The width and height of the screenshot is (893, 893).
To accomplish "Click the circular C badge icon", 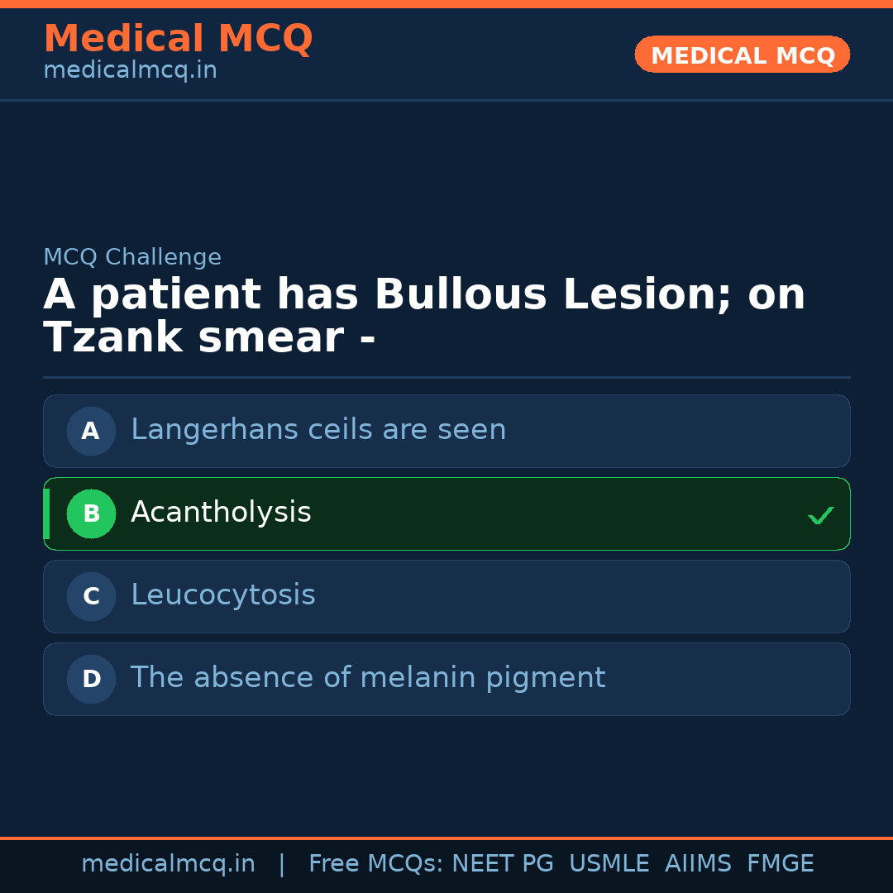I will pos(91,596).
